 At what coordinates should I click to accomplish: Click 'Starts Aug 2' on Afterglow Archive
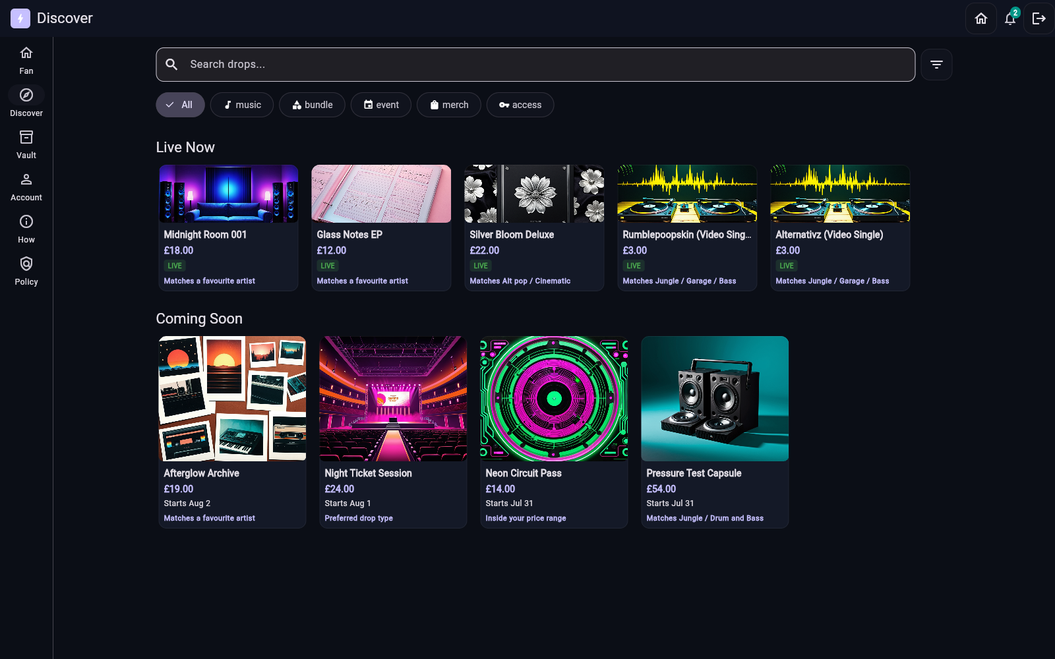coord(187,503)
